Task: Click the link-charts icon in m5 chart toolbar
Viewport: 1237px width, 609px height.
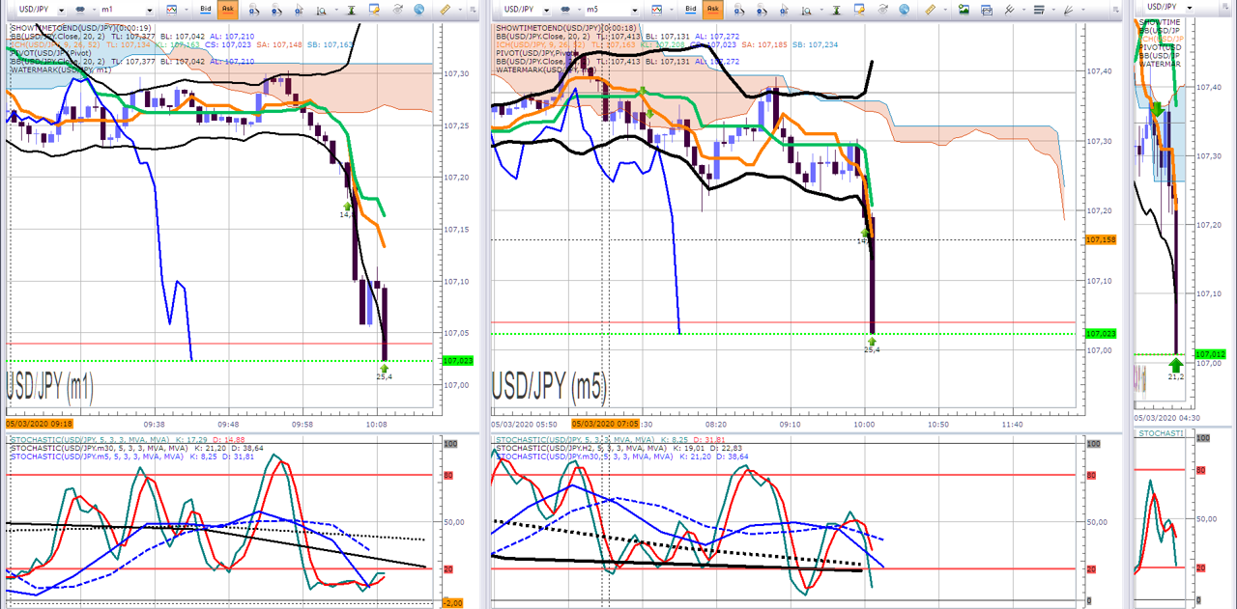Action: [565, 9]
